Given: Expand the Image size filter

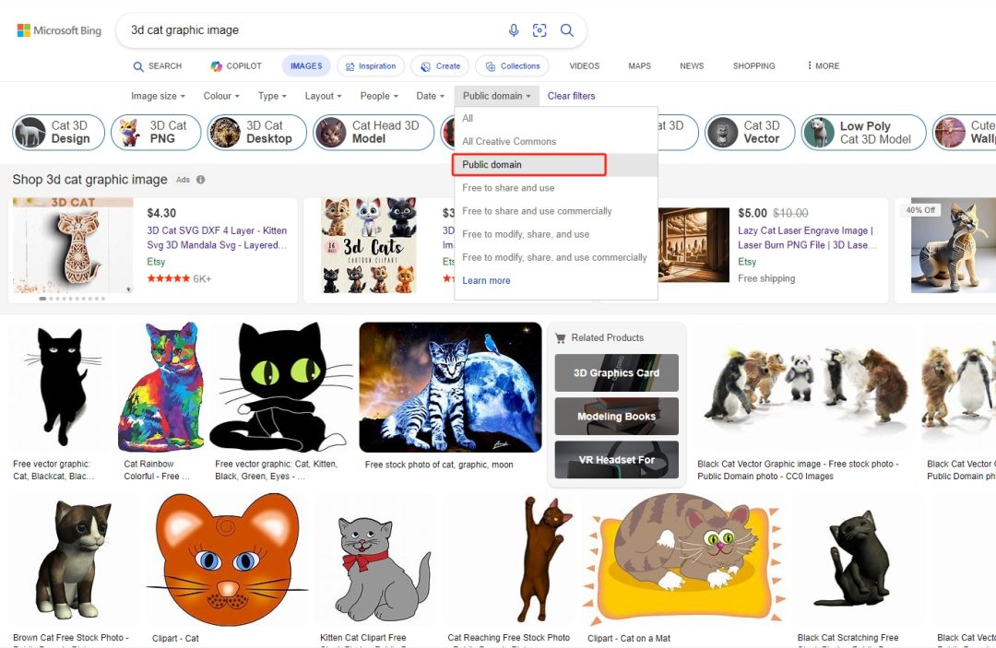Looking at the screenshot, I should coord(158,96).
